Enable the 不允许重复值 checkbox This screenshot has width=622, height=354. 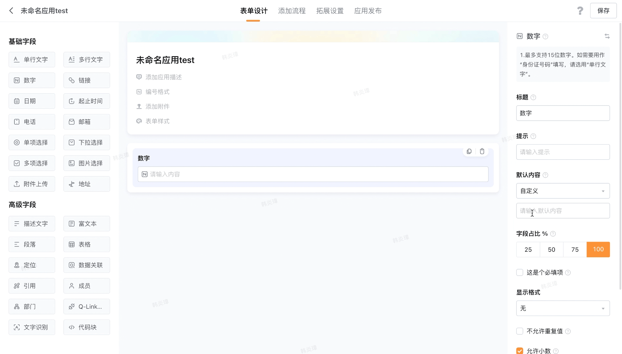pos(520,331)
